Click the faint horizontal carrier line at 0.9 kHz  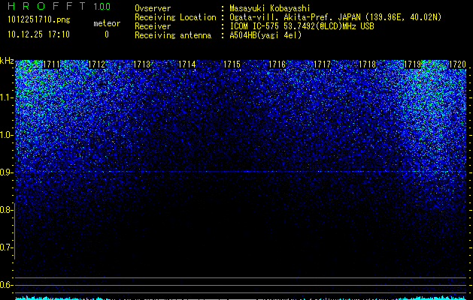(241, 172)
